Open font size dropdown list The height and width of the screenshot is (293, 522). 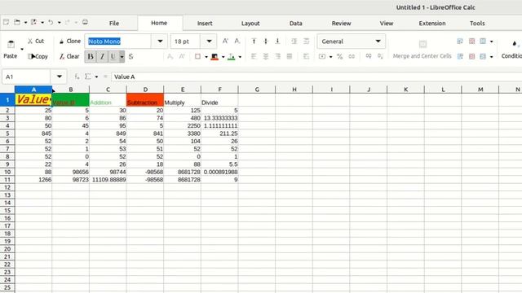coord(209,42)
